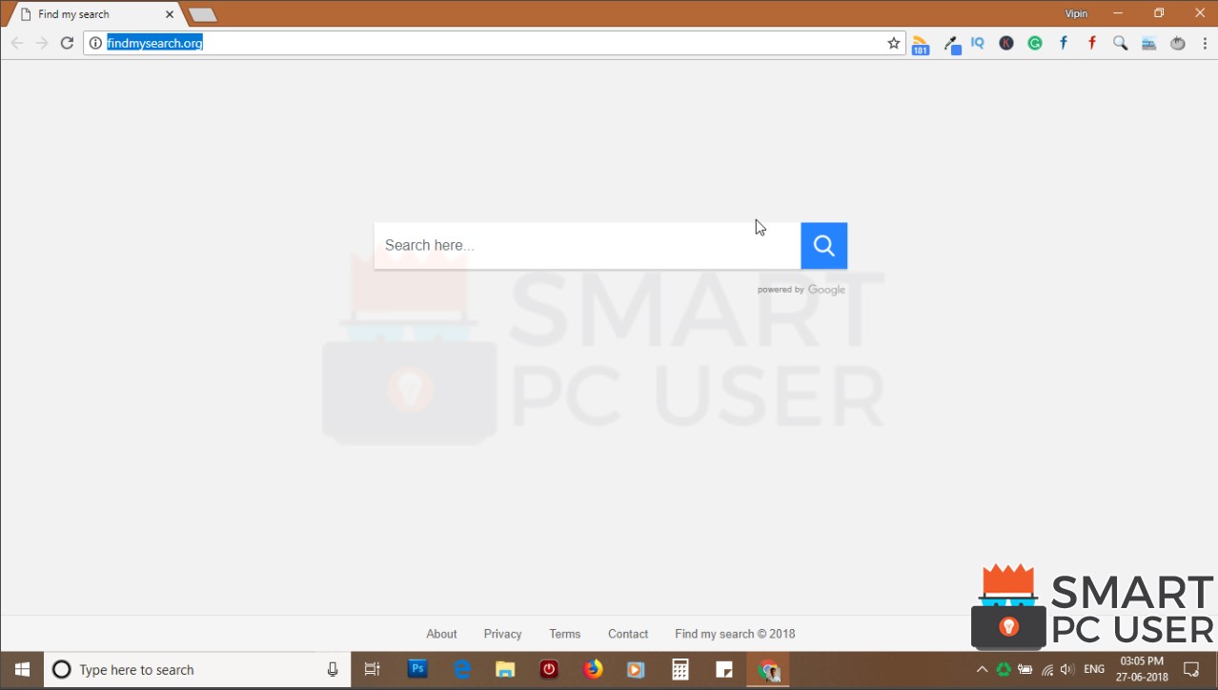Image resolution: width=1218 pixels, height=690 pixels.
Task: Open the IQ extension icon
Action: (x=978, y=43)
